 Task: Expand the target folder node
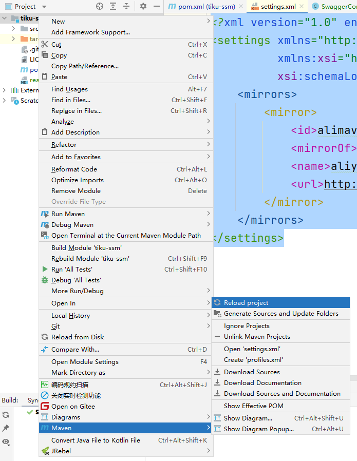tap(13, 39)
